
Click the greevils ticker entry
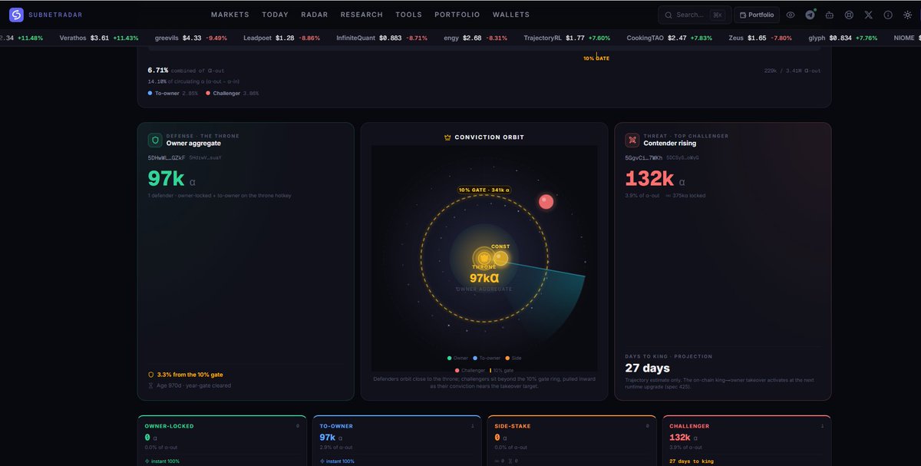tap(191, 38)
